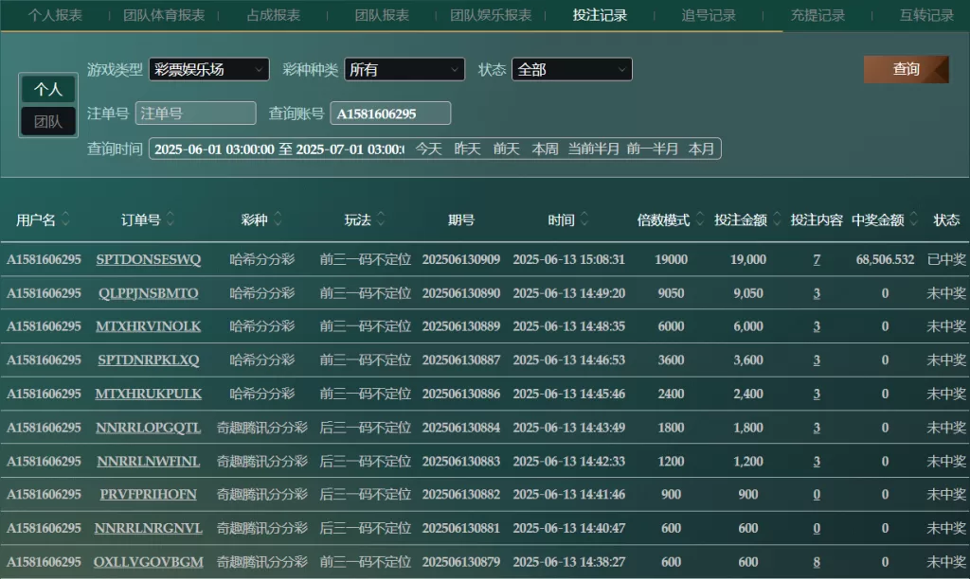Screen dimensions: 970x579
Task: Switch to 团队体育报表 tab
Action: (x=164, y=15)
